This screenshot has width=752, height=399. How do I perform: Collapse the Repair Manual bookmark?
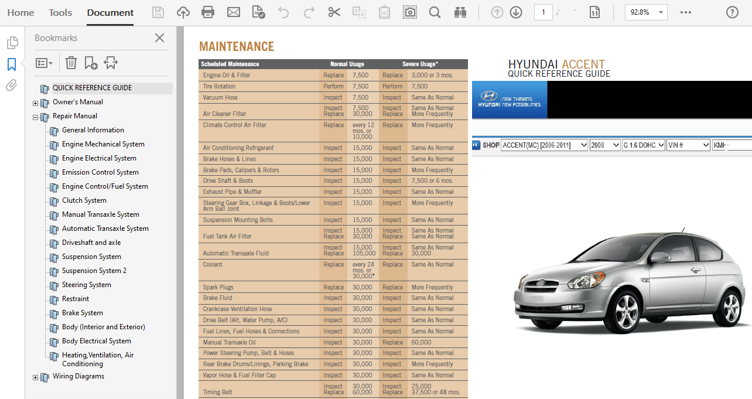coord(35,115)
